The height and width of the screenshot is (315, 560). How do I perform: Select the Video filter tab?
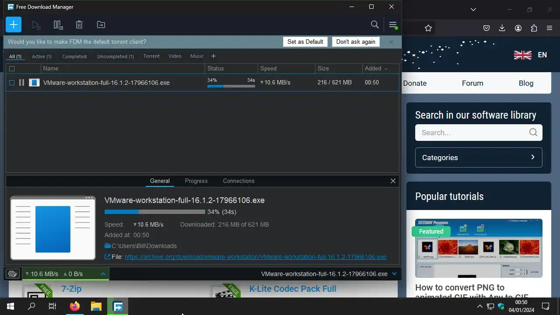pos(175,56)
